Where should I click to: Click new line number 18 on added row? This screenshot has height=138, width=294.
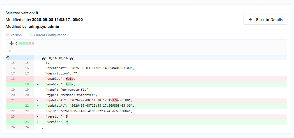pyautogui.click(x=27, y=84)
